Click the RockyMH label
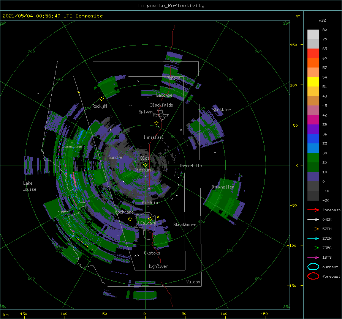Image resolution: width=342 pixels, height=319 pixels. (100, 106)
